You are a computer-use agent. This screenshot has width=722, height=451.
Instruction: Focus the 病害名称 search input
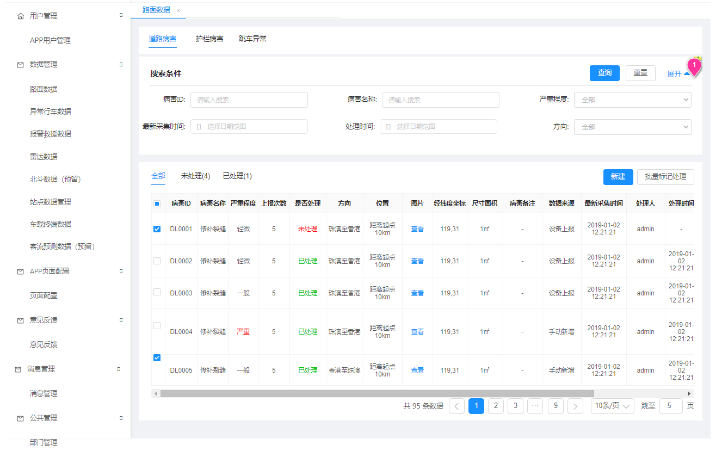[441, 100]
